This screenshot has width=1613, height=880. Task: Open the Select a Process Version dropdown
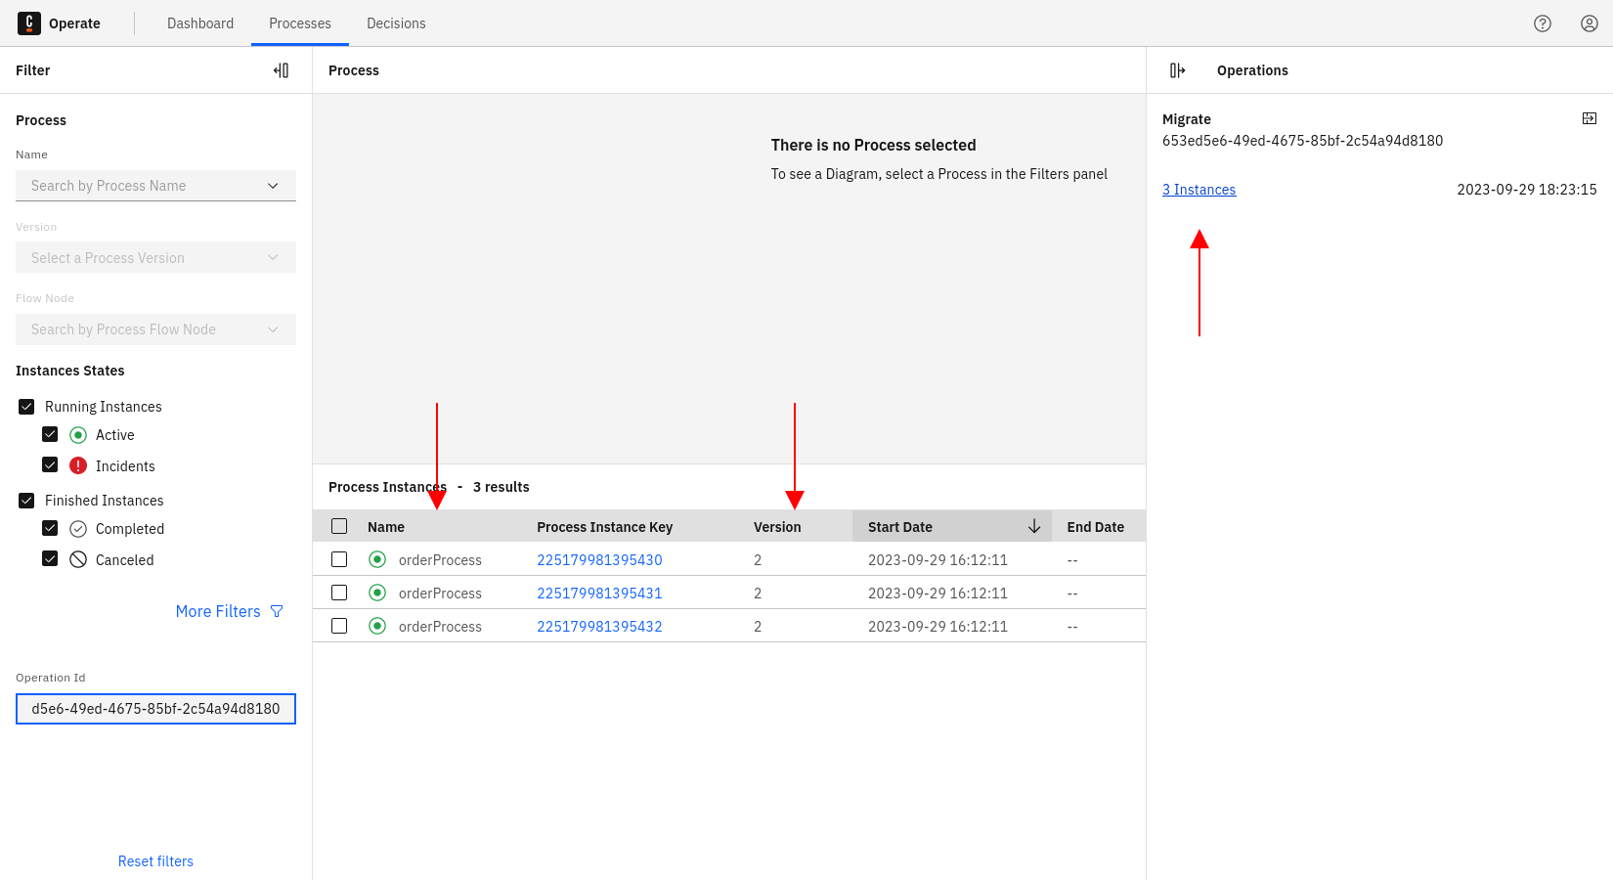coord(155,258)
